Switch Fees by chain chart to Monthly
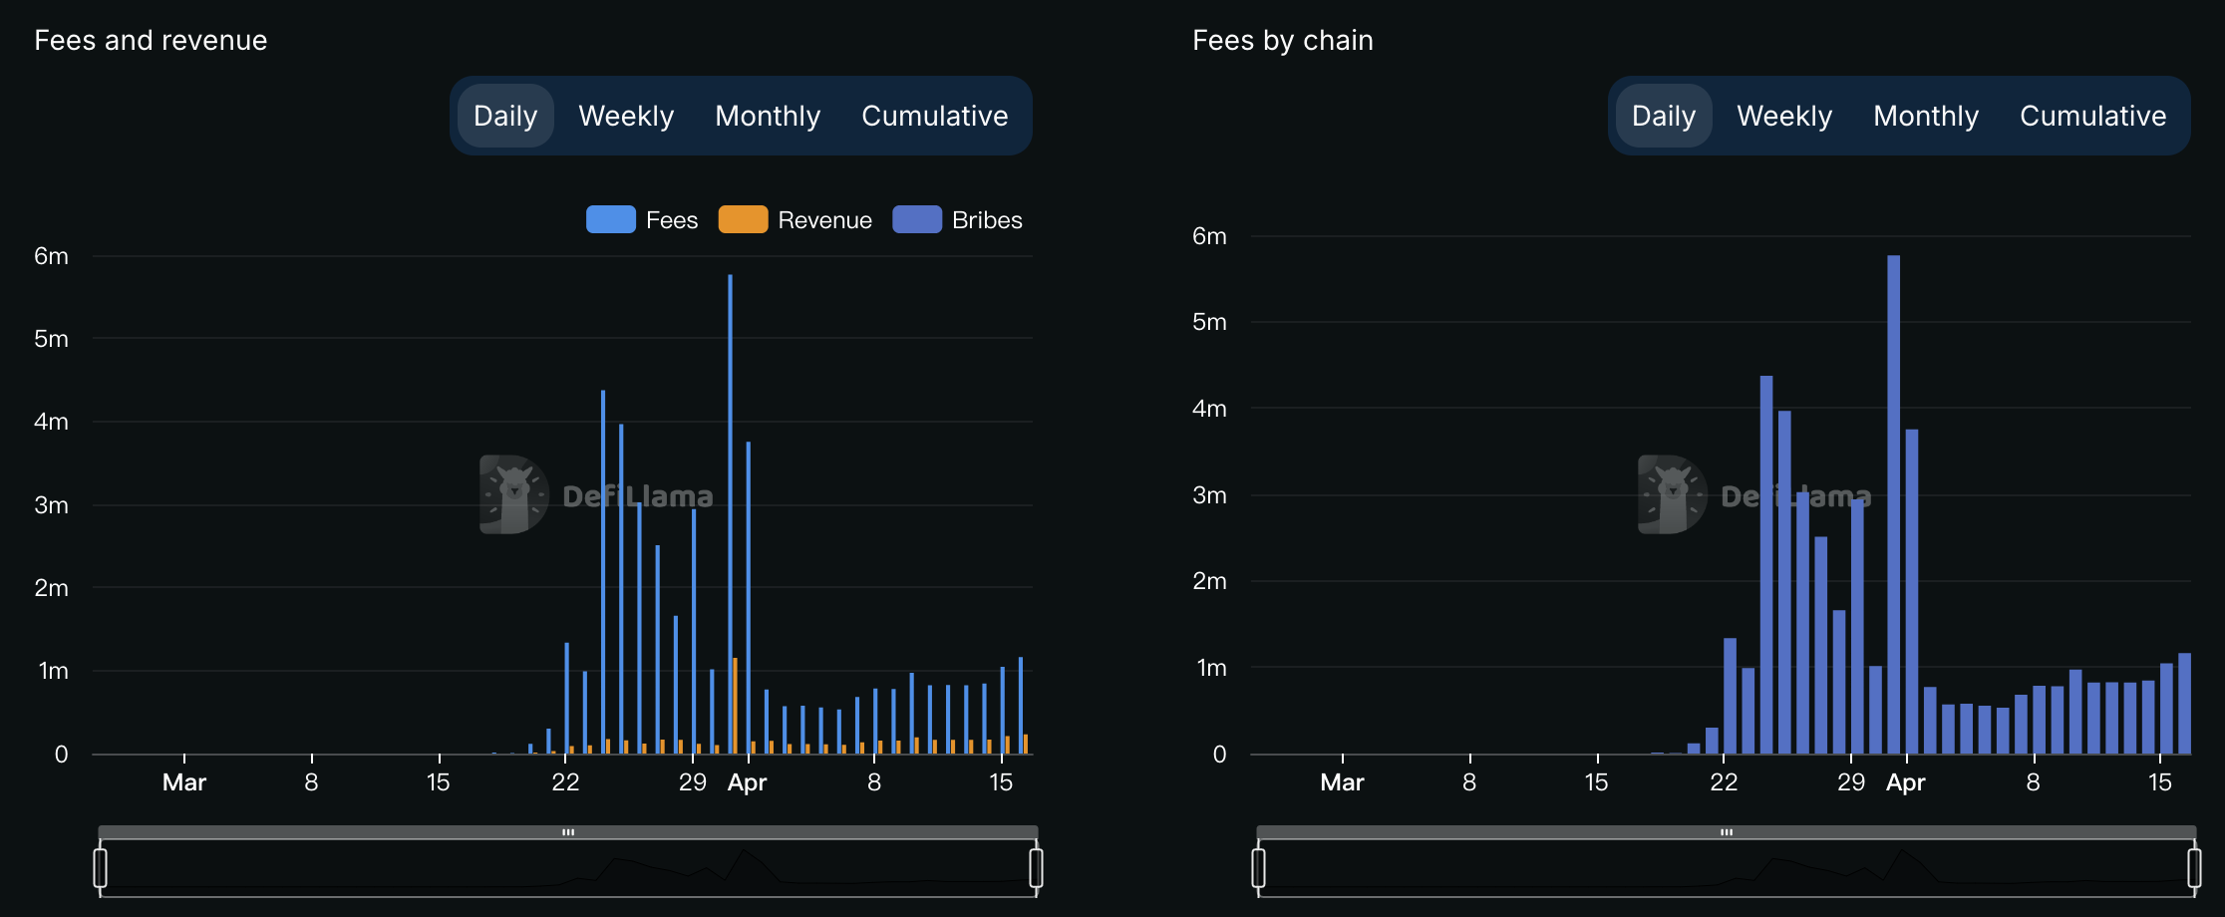 click(1926, 116)
